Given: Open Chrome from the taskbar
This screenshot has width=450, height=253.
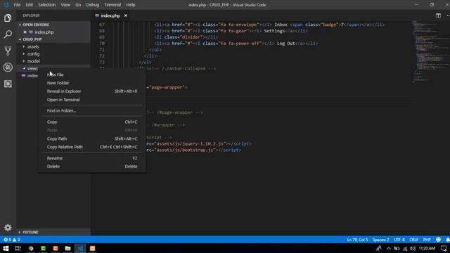Looking at the screenshot, I should pyautogui.click(x=31, y=248).
